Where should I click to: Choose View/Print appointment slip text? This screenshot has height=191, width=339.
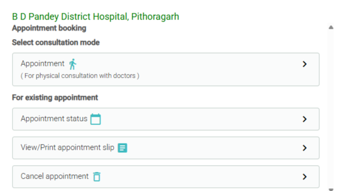(x=67, y=148)
